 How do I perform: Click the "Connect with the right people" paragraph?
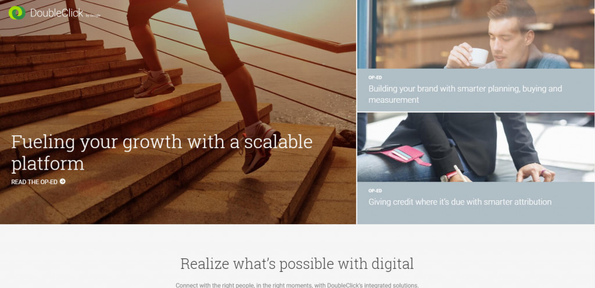pyautogui.click(x=297, y=285)
